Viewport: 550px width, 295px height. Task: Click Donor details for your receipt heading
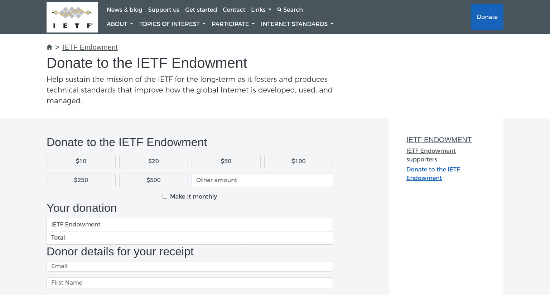120,251
